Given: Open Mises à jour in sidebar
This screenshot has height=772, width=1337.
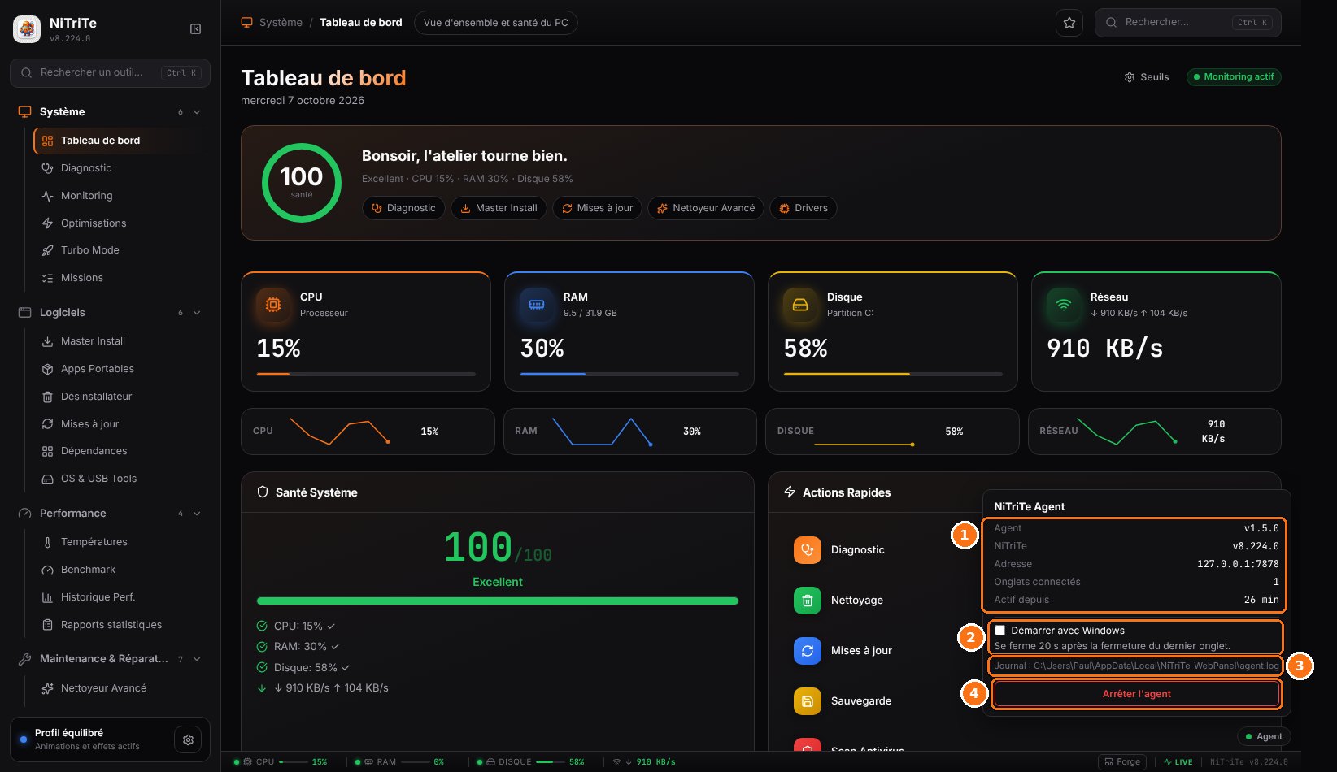Looking at the screenshot, I should 121,424.
